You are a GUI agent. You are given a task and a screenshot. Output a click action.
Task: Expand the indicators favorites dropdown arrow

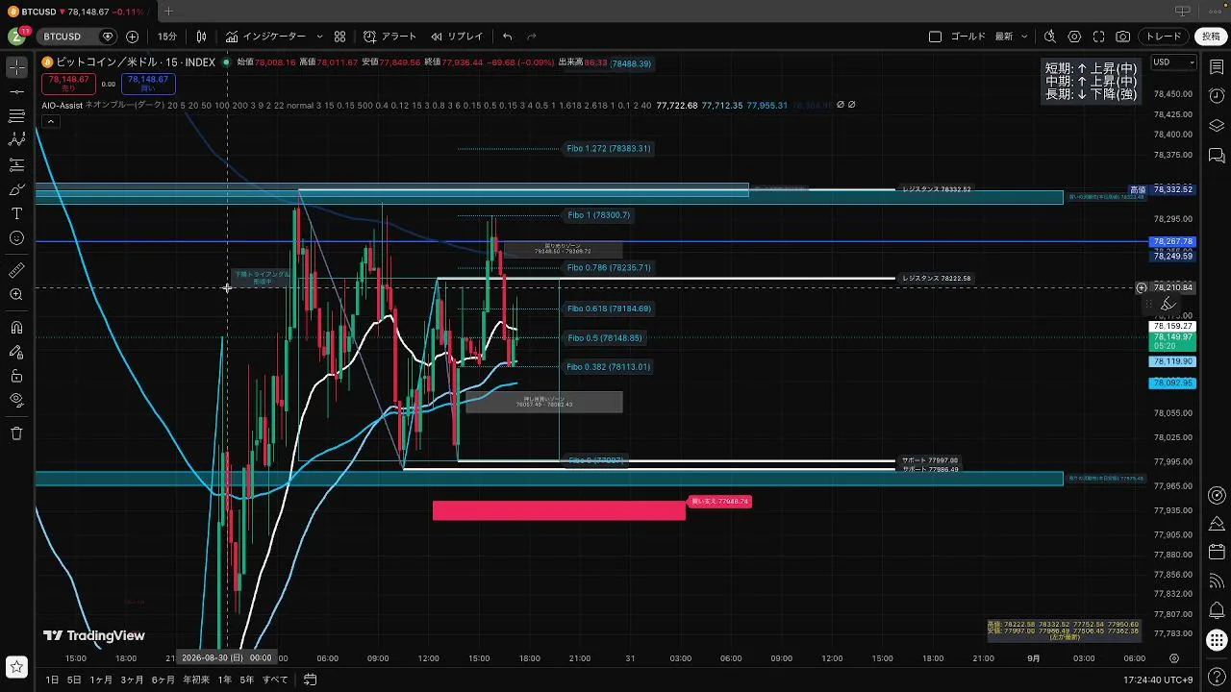(319, 37)
